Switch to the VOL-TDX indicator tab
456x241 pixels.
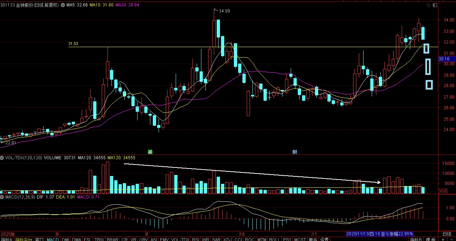180,240
